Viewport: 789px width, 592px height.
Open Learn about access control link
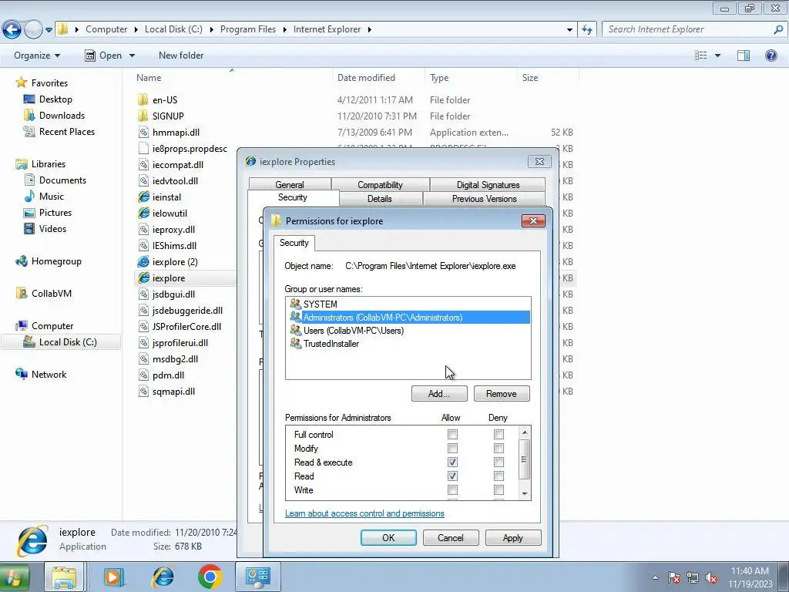pyautogui.click(x=364, y=513)
